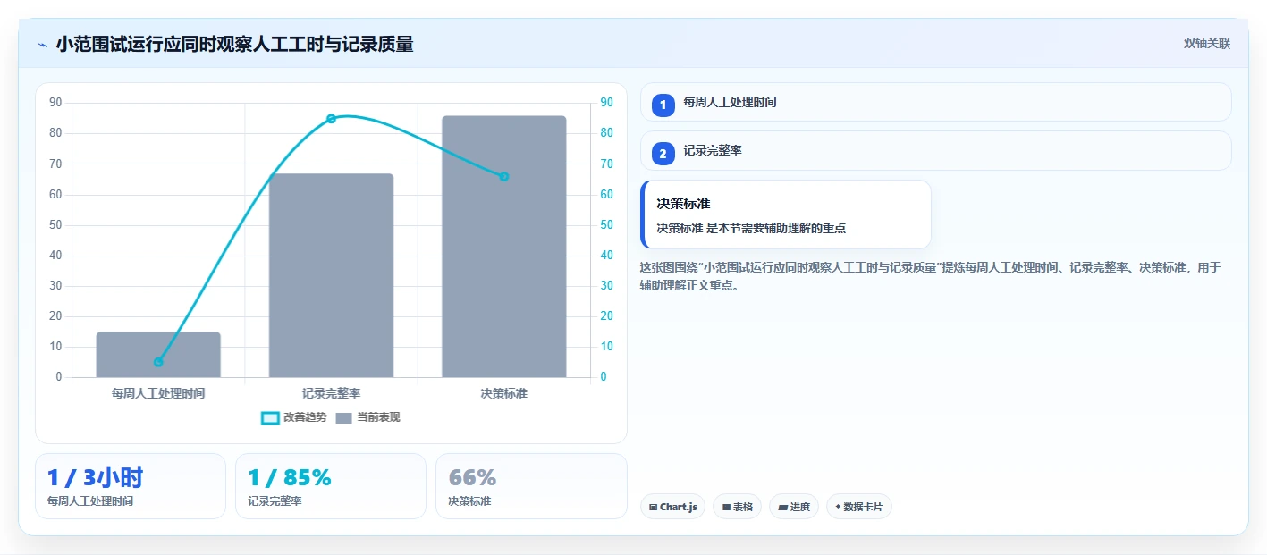
Task: Click the line point on the 决策标准 bar
Action: tap(504, 177)
